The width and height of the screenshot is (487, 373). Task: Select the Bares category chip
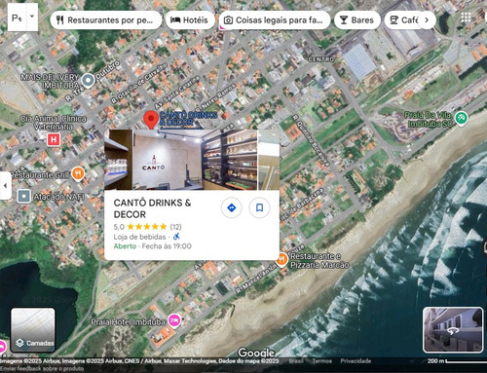(x=356, y=20)
